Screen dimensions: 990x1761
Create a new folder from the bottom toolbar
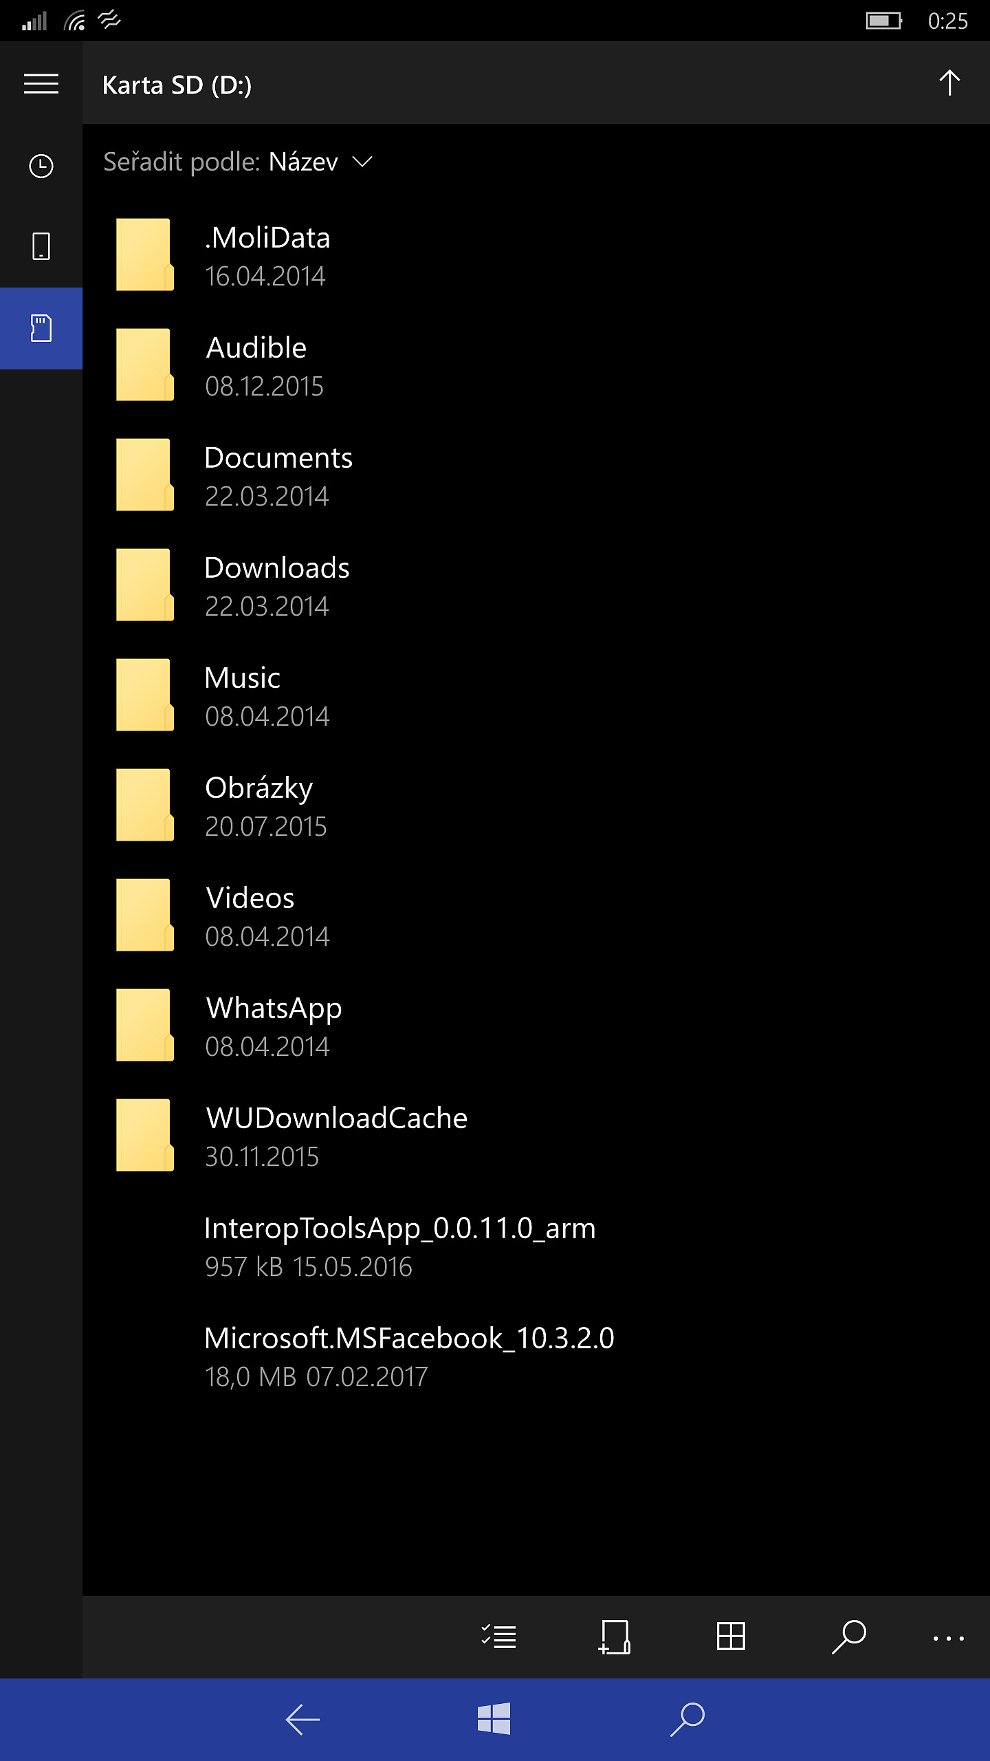[615, 1636]
